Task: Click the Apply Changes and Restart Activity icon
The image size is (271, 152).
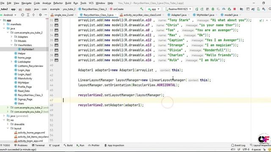Action: pos(202,9)
